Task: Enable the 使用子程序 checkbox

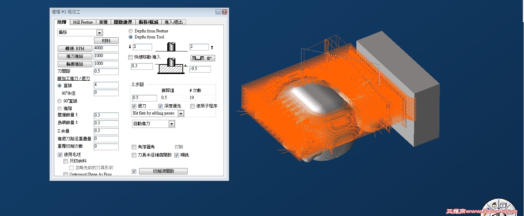Action: pyautogui.click(x=193, y=106)
